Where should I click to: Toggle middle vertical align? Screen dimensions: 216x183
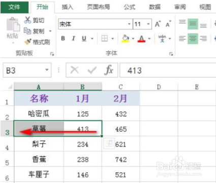[193, 24]
